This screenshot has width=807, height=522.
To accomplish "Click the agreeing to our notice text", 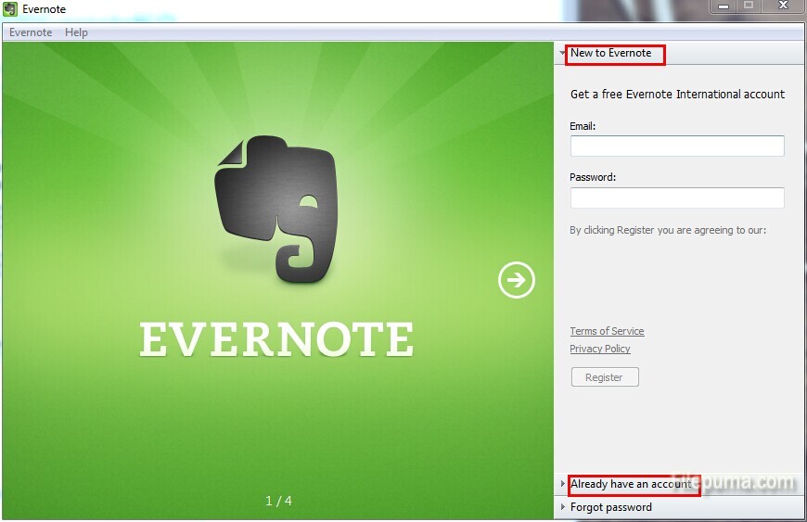I will pyautogui.click(x=668, y=230).
